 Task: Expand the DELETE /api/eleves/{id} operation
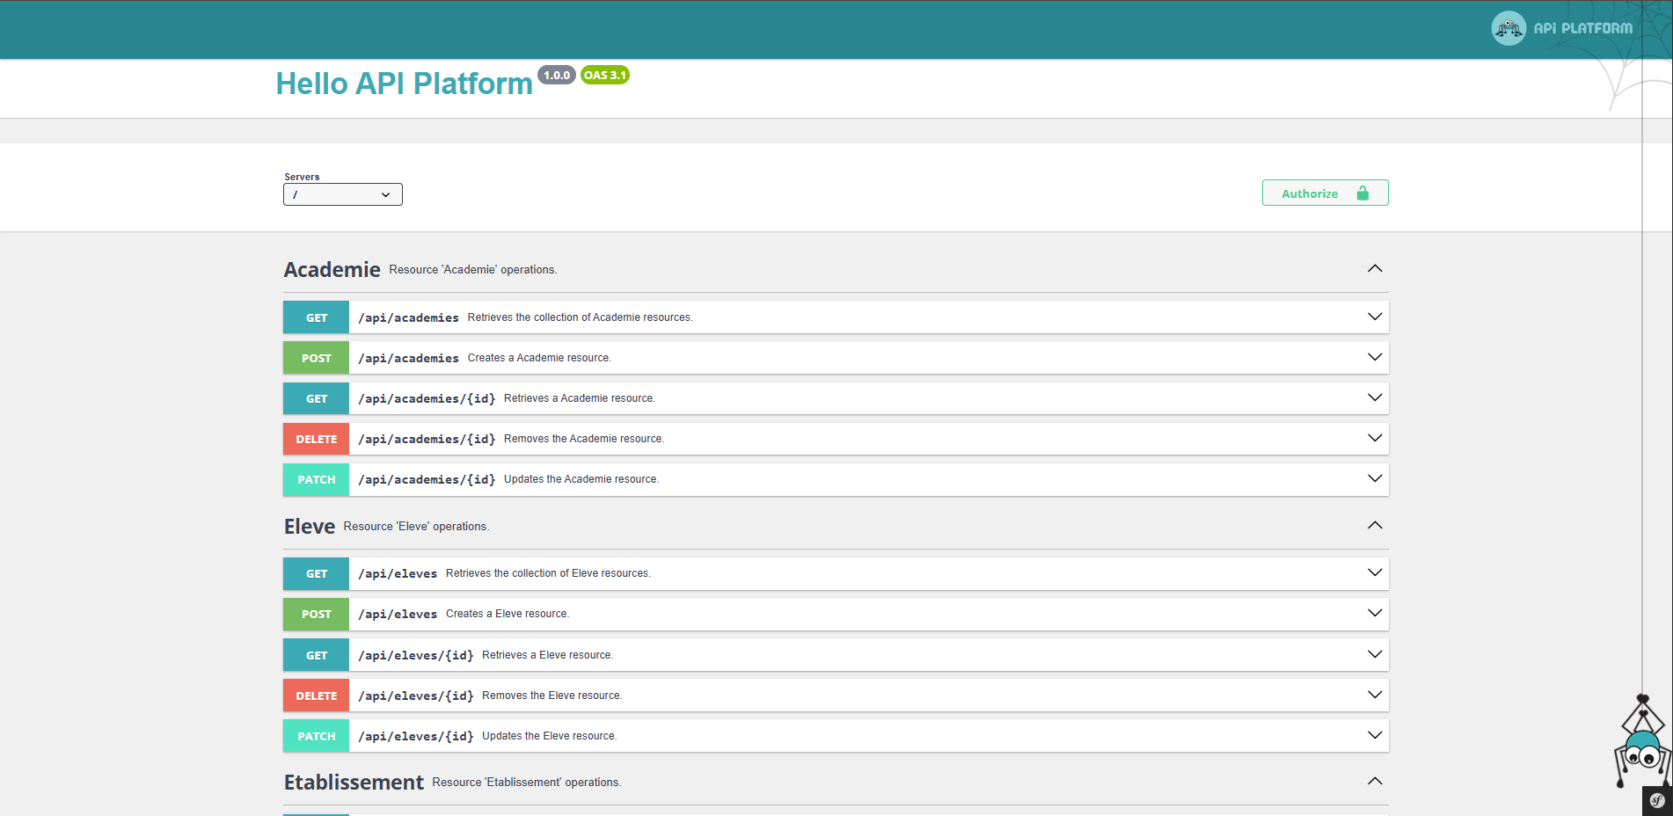click(1375, 695)
